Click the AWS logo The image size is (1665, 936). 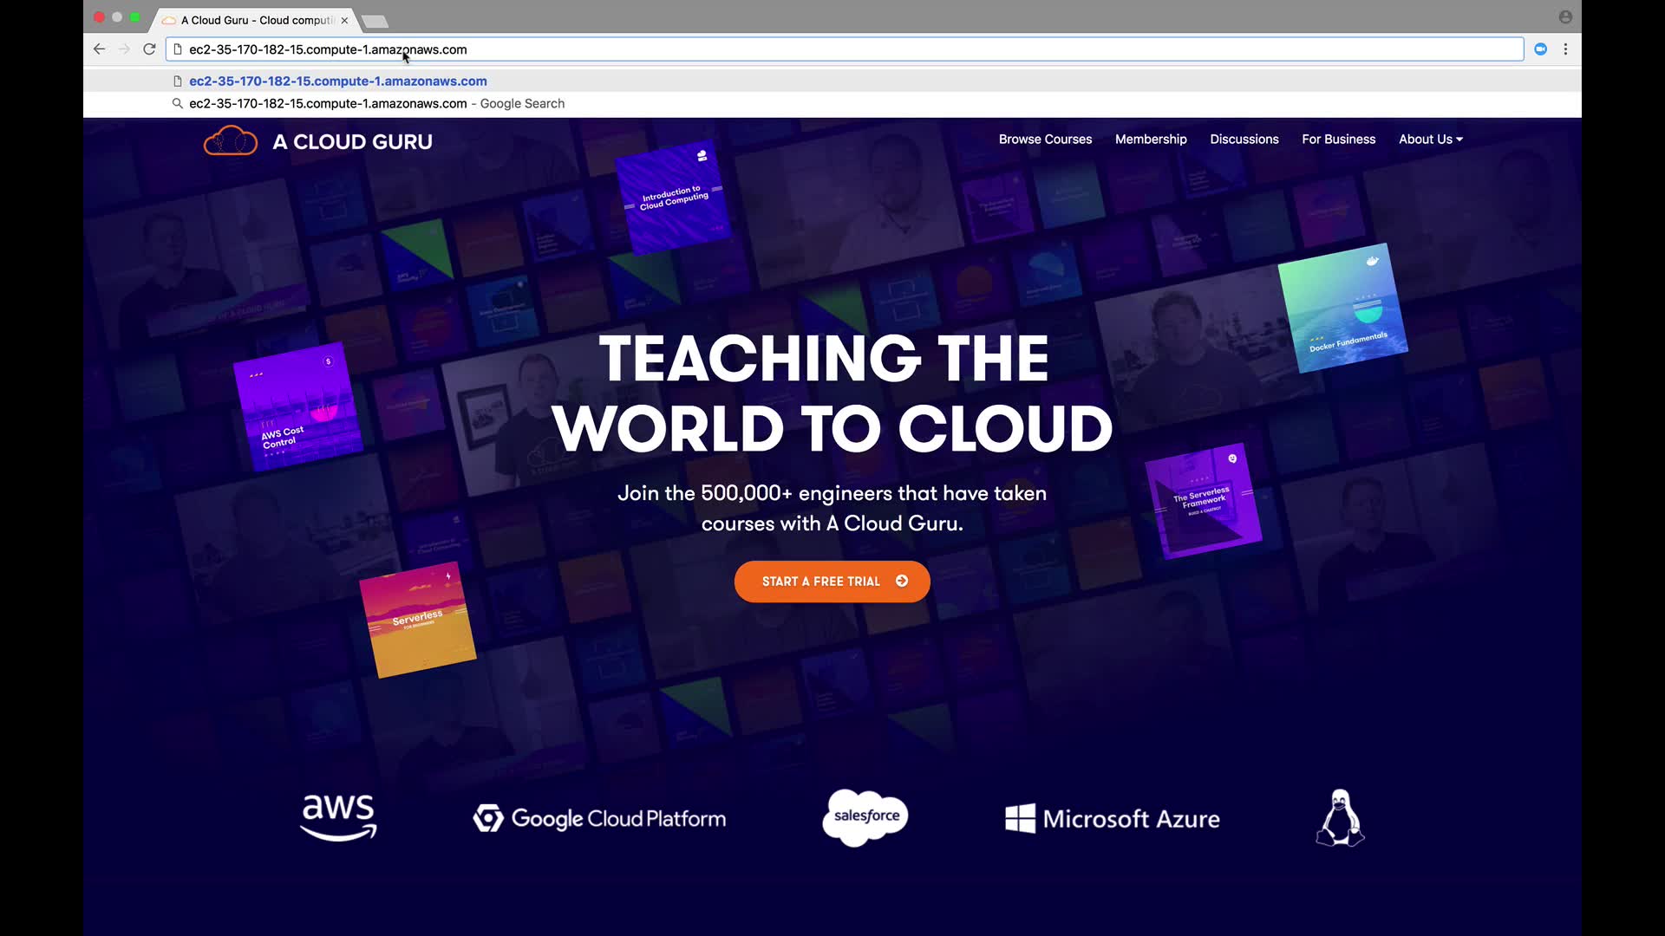tap(338, 817)
